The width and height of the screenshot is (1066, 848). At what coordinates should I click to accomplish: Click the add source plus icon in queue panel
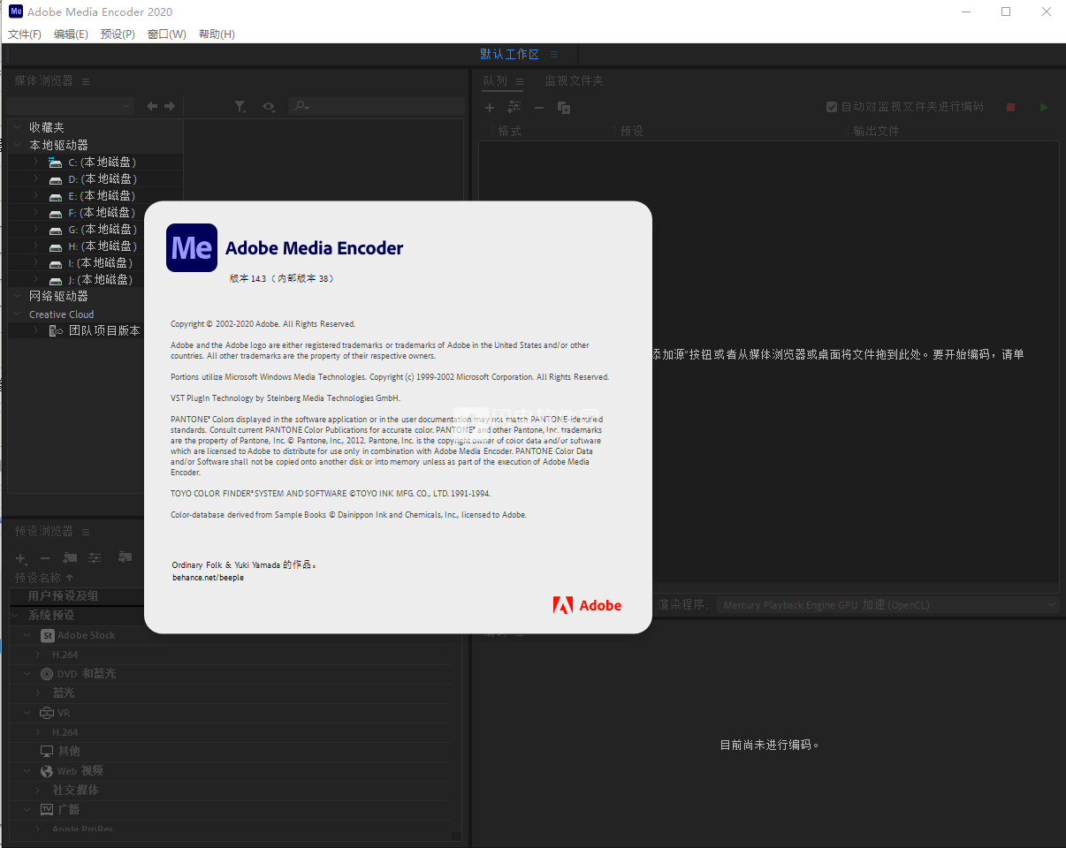click(x=490, y=107)
